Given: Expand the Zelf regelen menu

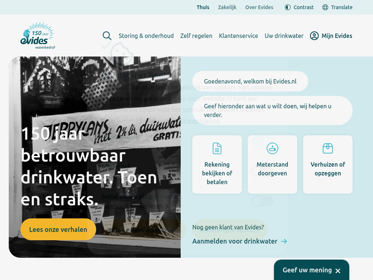Looking at the screenshot, I should [196, 36].
